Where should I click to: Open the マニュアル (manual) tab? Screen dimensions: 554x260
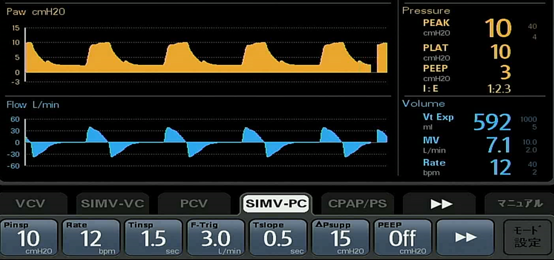click(520, 204)
